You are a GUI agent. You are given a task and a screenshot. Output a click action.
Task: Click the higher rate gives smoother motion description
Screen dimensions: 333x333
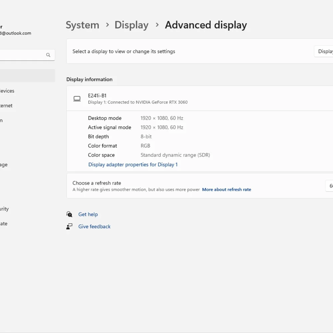(136, 189)
